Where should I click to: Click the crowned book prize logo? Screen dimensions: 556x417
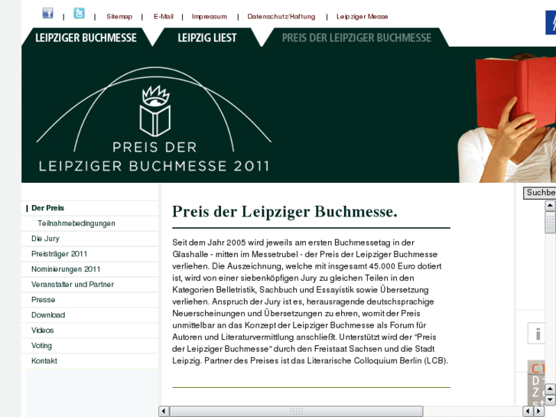click(x=155, y=111)
